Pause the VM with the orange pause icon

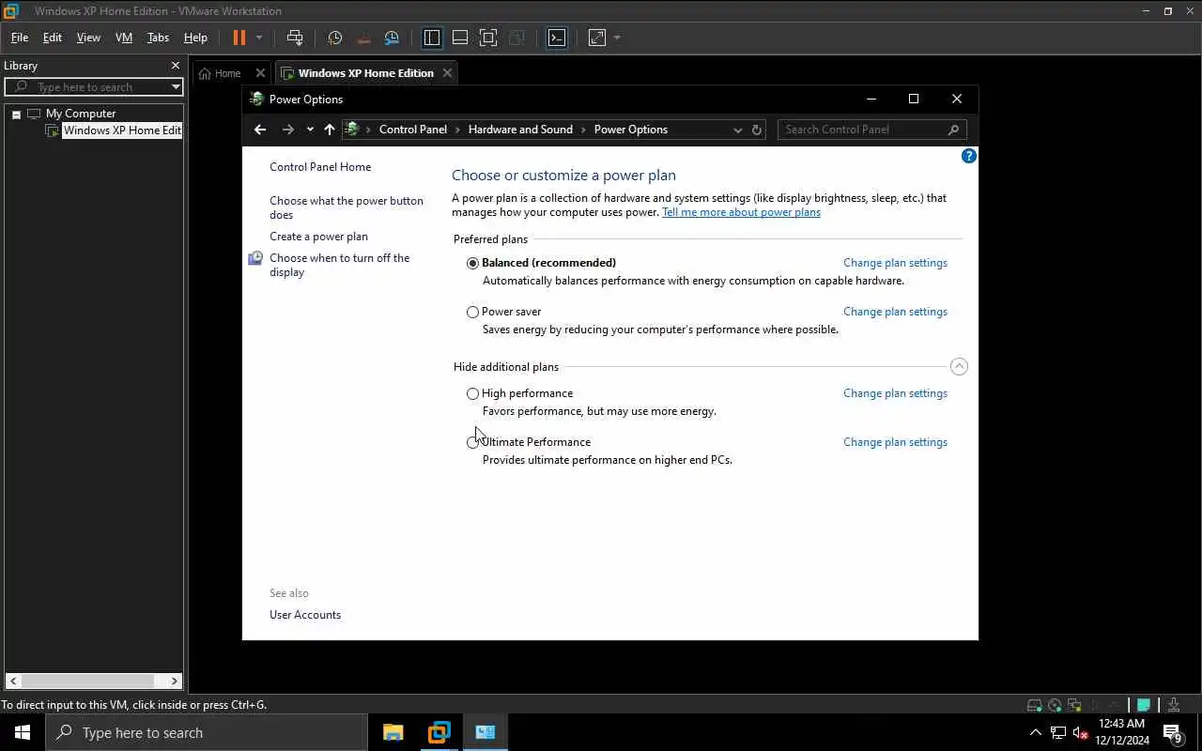point(239,38)
